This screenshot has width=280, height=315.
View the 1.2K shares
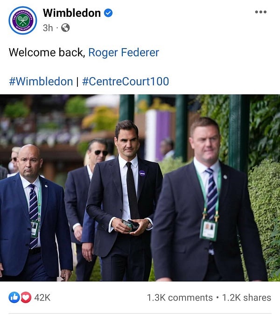click(x=246, y=298)
